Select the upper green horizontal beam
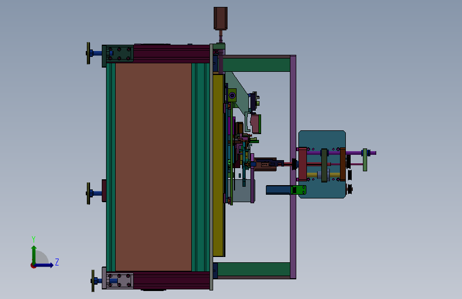The image size is (462, 299). (x=256, y=65)
